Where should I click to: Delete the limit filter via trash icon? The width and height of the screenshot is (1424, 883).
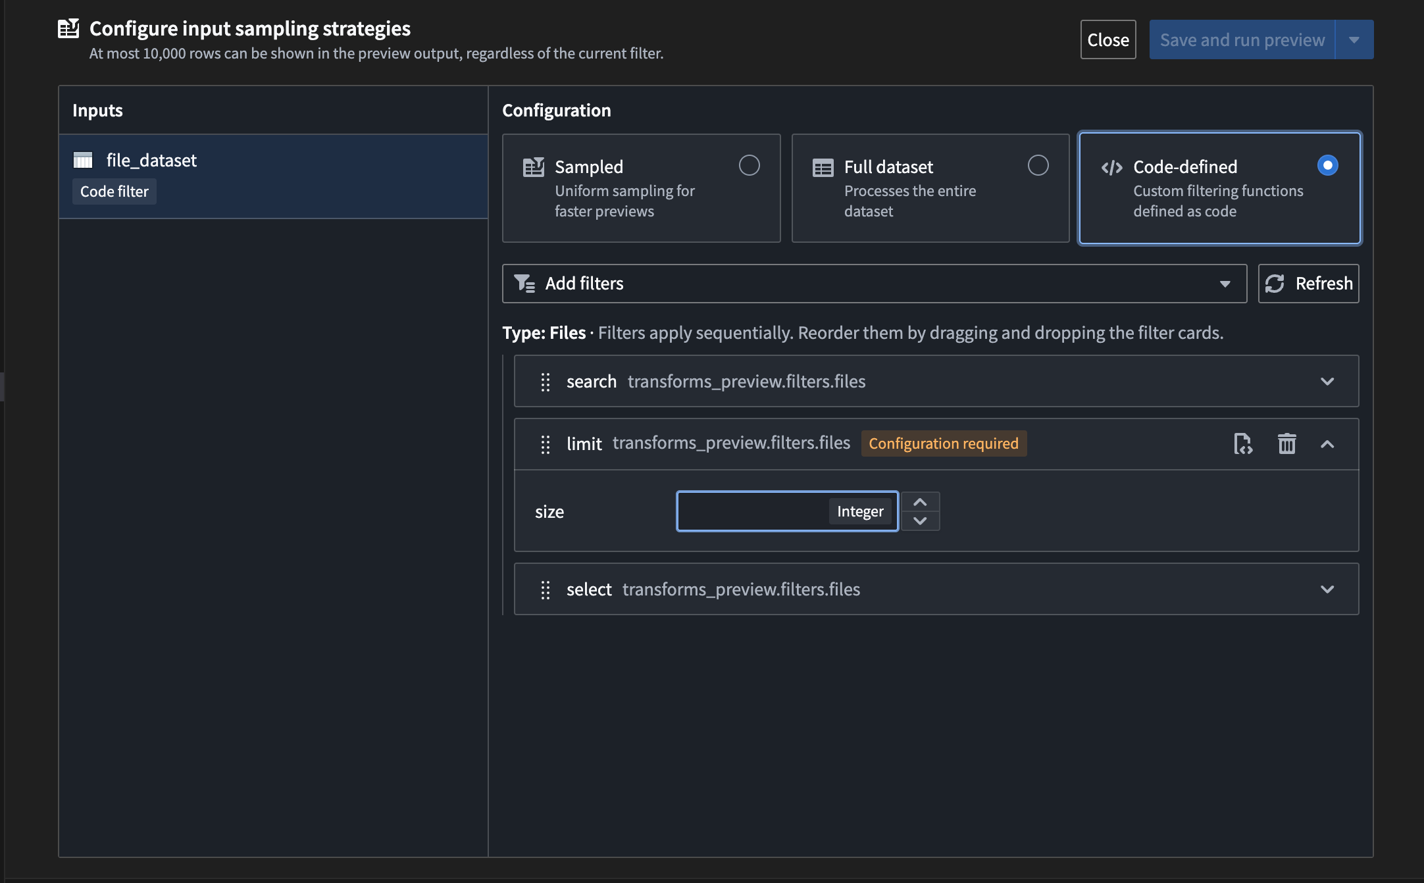[x=1286, y=443]
